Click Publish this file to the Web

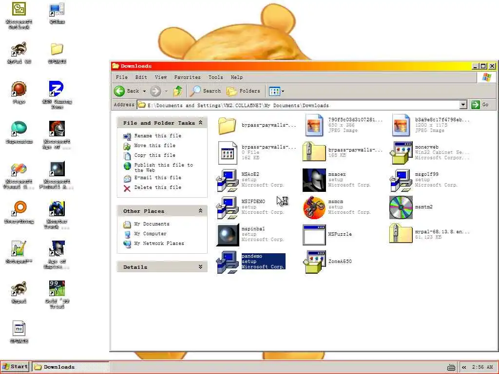pyautogui.click(x=164, y=168)
